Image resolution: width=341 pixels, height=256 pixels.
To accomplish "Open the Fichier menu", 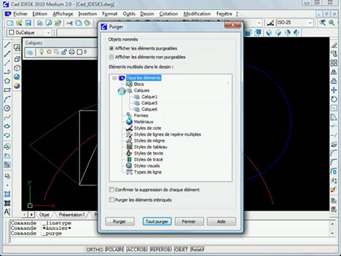I will [20, 14].
